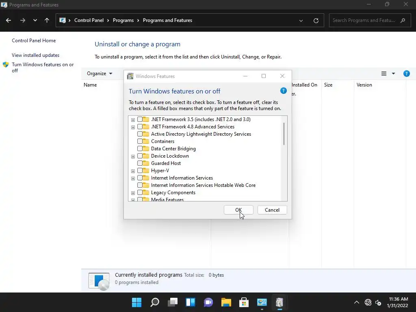Check the .NET Framework 3.5 checkbox
Viewport: 416px width, 312px height.
point(140,119)
